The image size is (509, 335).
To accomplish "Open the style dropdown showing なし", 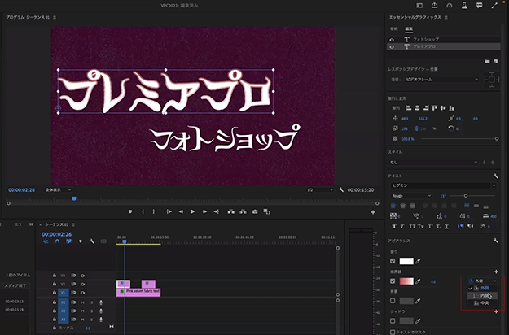I will point(434,163).
